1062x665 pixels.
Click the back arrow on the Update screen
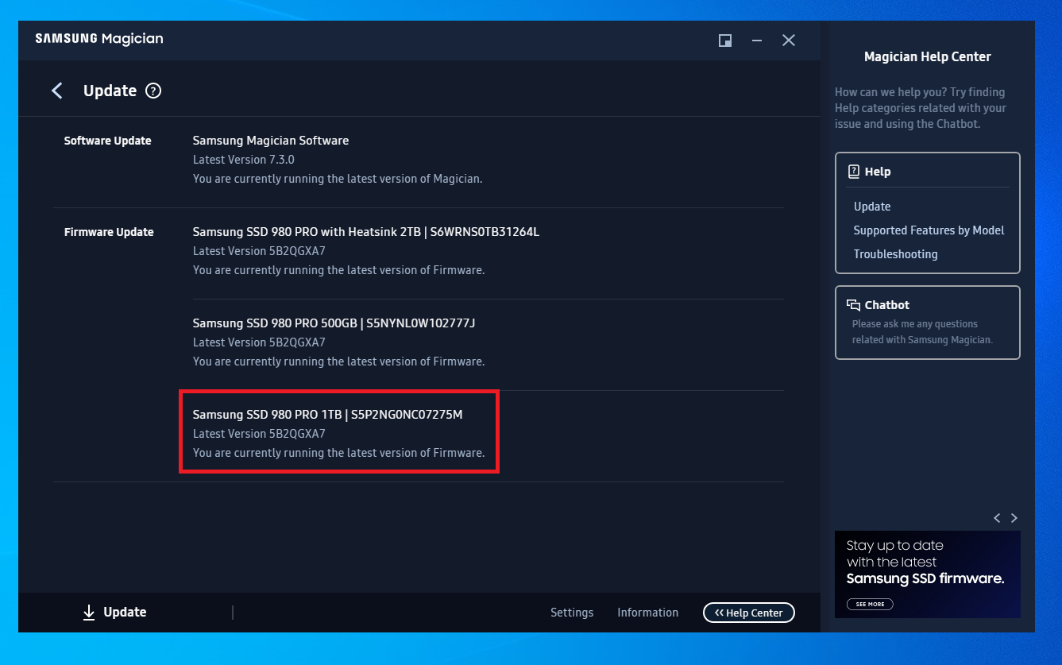point(56,91)
